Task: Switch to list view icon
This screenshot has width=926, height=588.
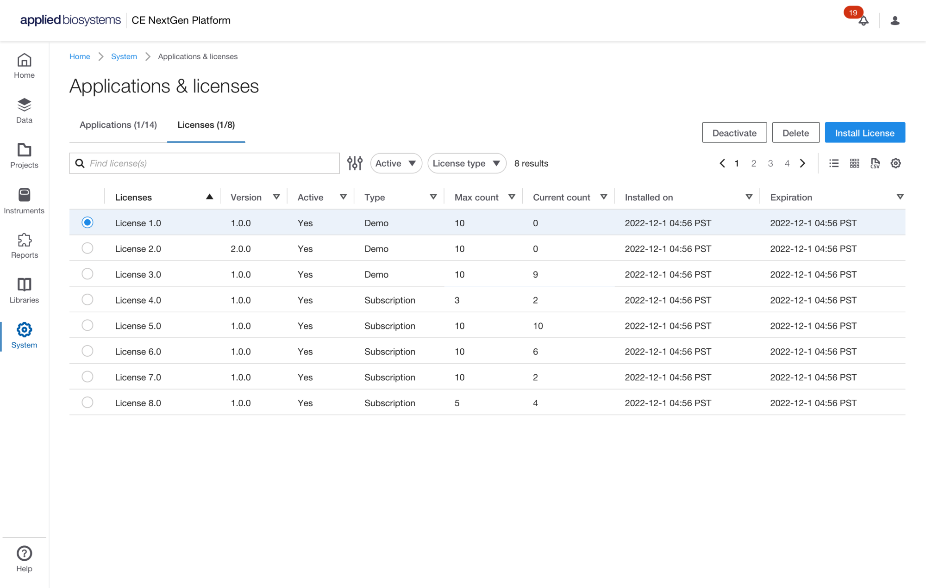Action: tap(833, 163)
